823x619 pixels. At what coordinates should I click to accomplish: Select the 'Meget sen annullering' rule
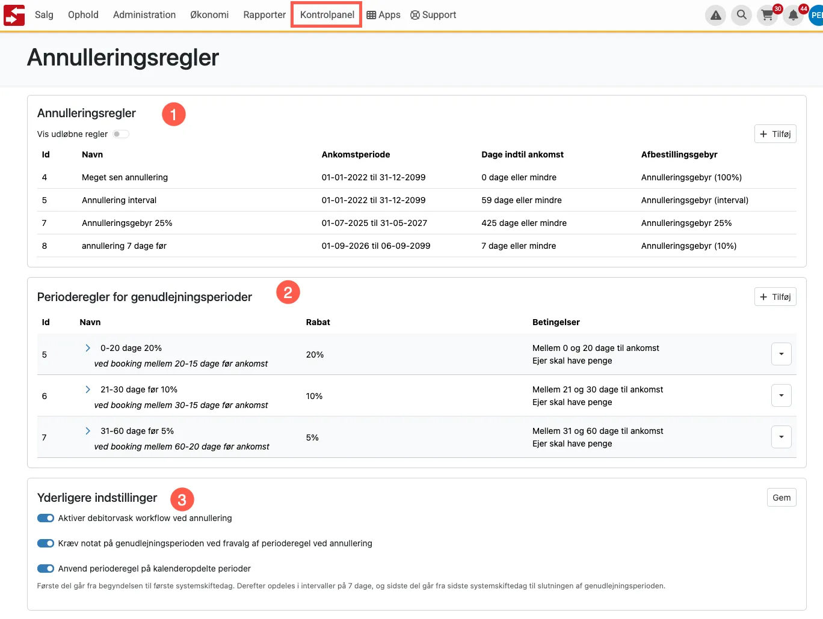click(x=125, y=177)
